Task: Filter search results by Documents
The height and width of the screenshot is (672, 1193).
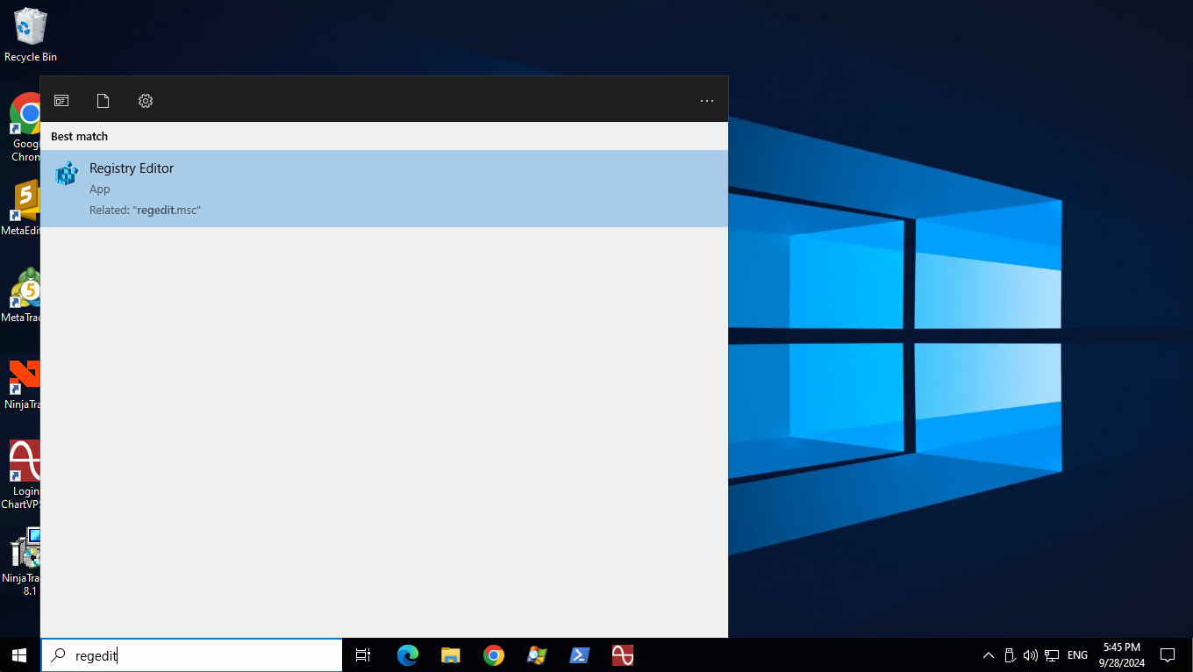Action: click(x=103, y=101)
